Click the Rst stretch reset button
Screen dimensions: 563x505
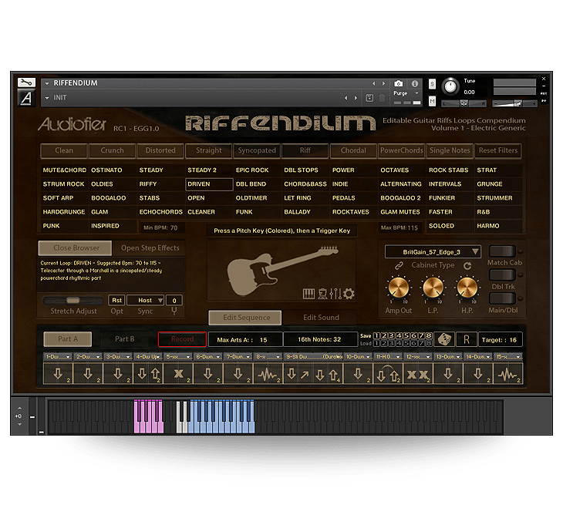coord(116,300)
